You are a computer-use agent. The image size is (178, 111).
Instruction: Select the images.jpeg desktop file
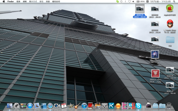coord(155,56)
